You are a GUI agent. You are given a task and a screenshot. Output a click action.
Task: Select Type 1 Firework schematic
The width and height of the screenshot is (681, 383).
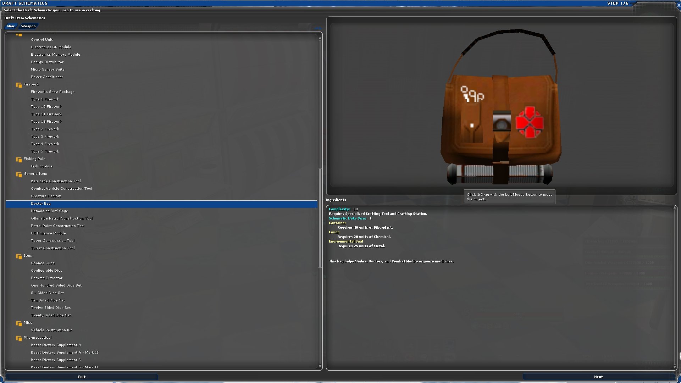[x=45, y=99]
